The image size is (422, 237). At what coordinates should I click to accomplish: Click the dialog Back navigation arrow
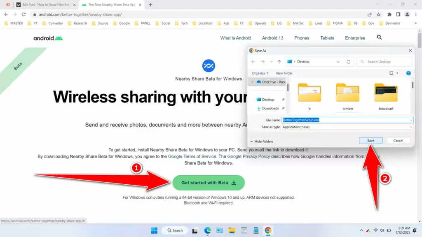click(x=253, y=62)
